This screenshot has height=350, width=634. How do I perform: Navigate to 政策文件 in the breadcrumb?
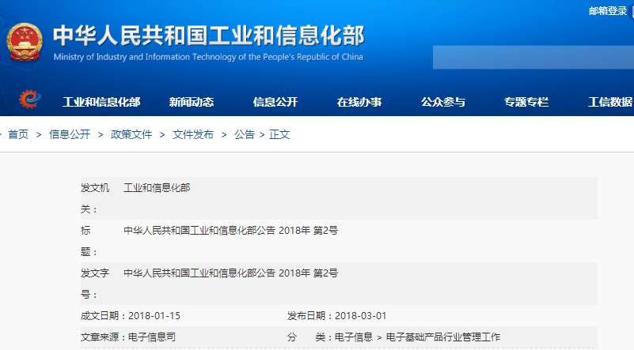pyautogui.click(x=131, y=134)
